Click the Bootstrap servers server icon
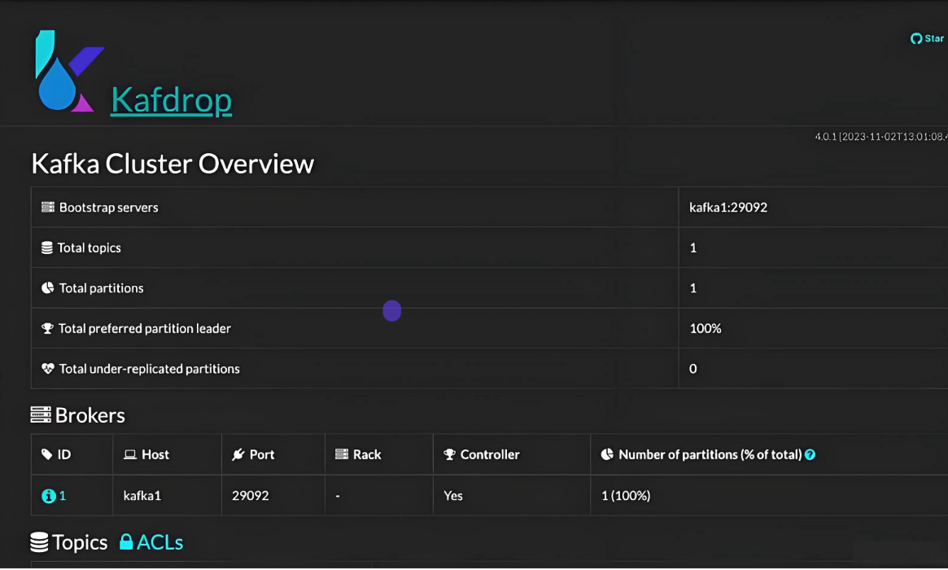 pyautogui.click(x=48, y=207)
